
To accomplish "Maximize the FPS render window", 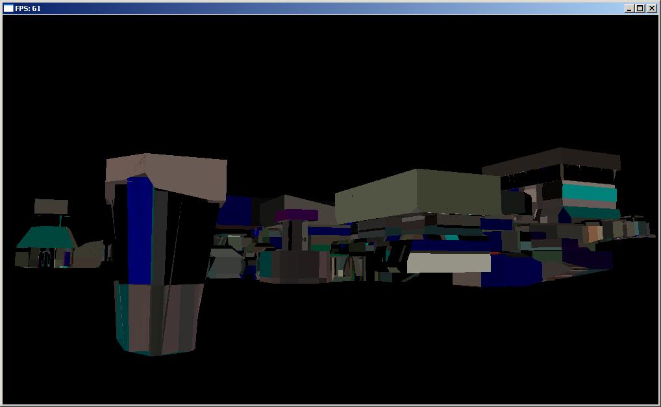I will pos(640,8).
